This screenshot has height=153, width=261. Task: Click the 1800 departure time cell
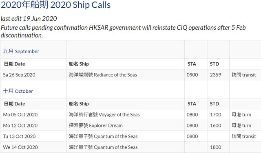(216, 147)
